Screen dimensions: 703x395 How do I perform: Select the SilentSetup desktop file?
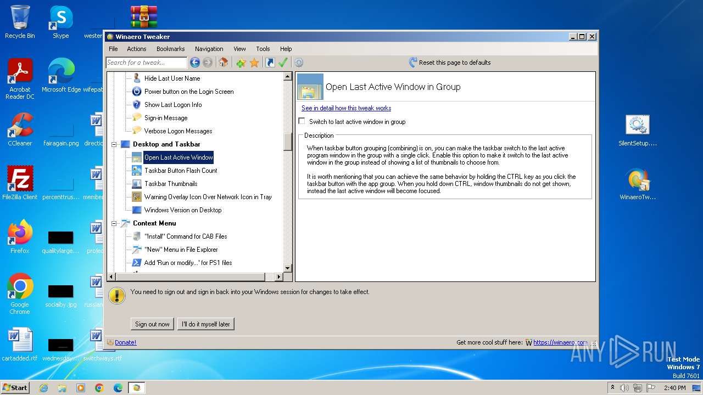pos(638,130)
